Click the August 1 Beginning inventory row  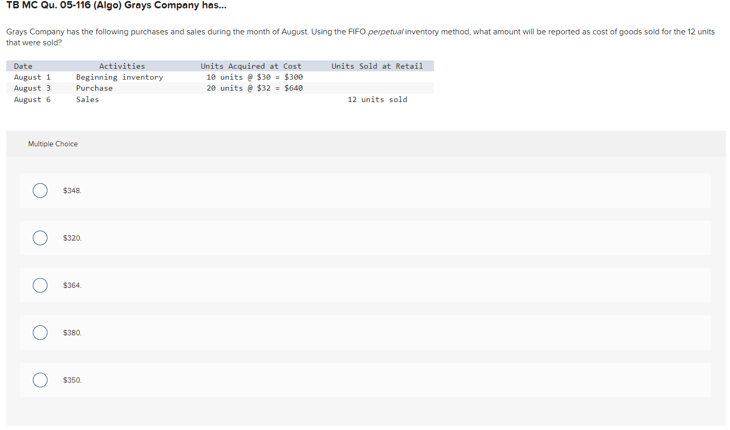156,77
